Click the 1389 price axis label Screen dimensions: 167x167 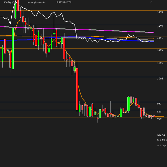point(160,38)
